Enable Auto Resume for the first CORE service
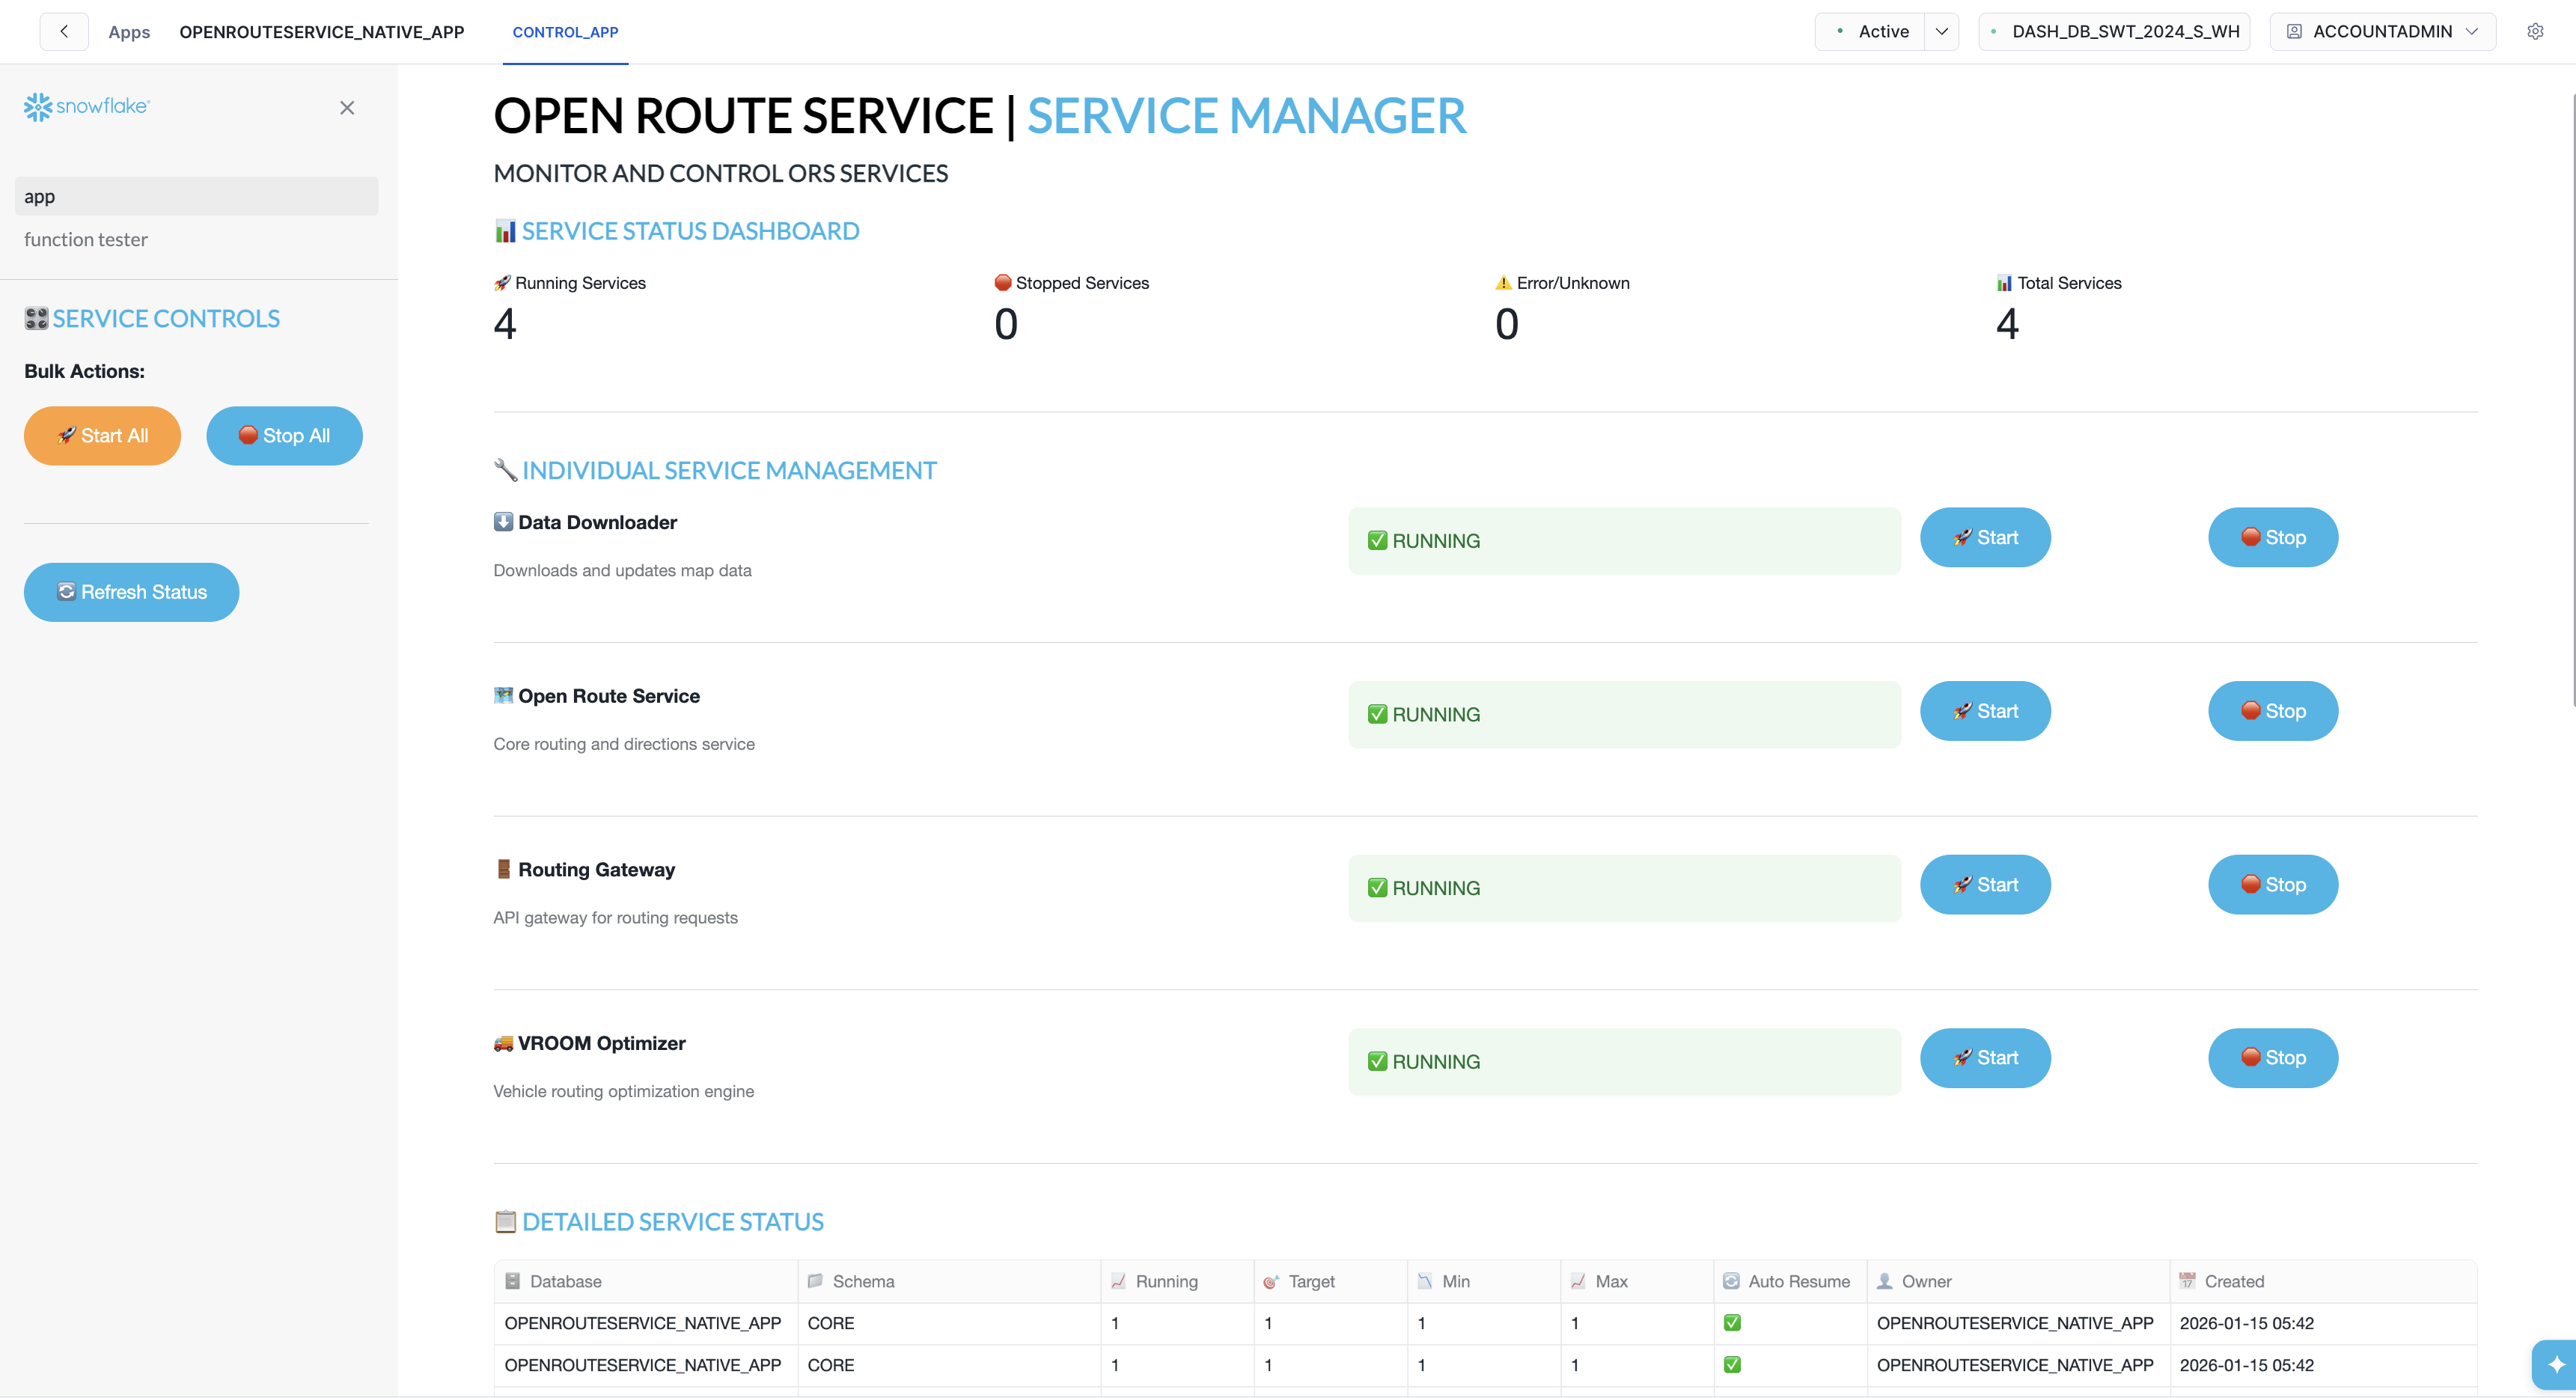The width and height of the screenshot is (2576, 1398). point(1733,1323)
